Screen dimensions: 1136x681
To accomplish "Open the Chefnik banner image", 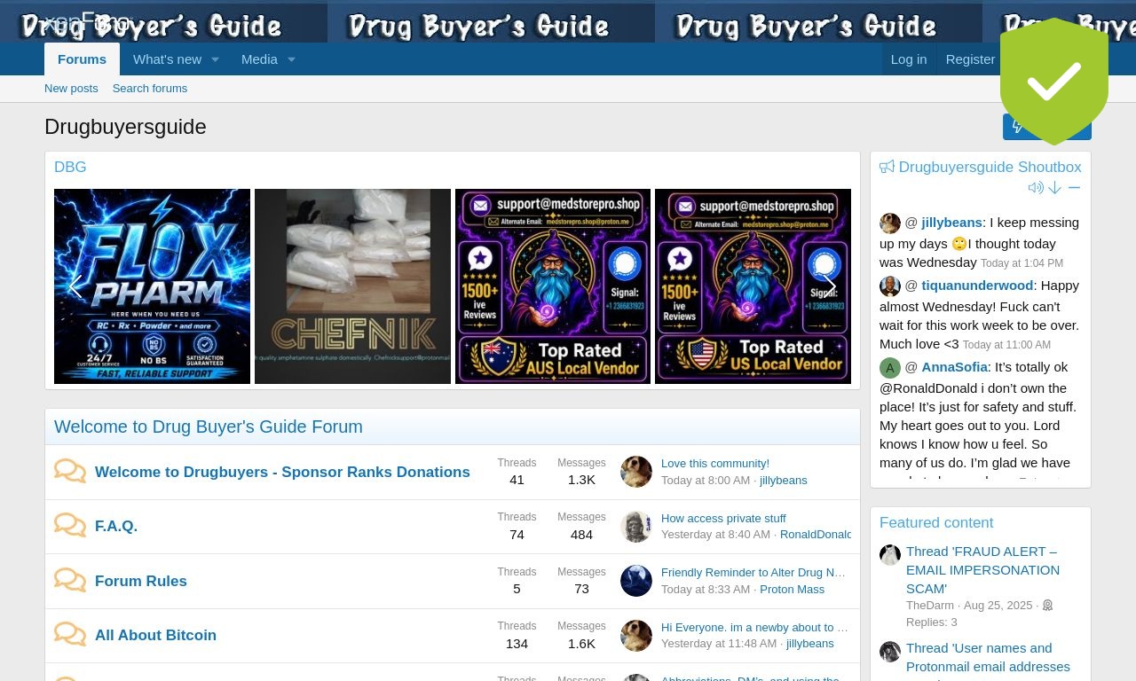I will click(x=352, y=286).
